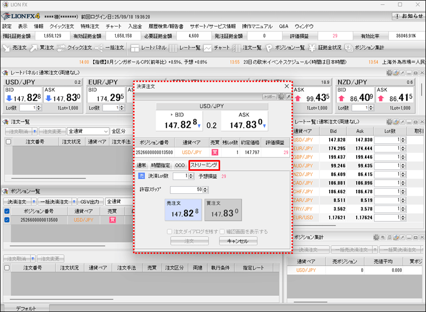426x312 pixels.
Task: Click the チャート chart toolbar icon
Action: [217, 47]
